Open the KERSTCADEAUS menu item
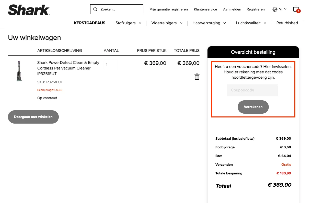Screen dimensions: 312x203 pos(90,23)
